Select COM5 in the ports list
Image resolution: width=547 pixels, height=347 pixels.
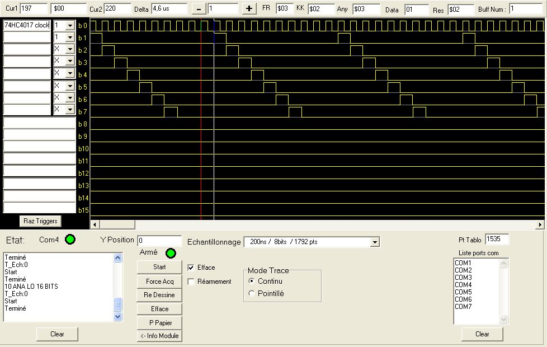(x=463, y=292)
